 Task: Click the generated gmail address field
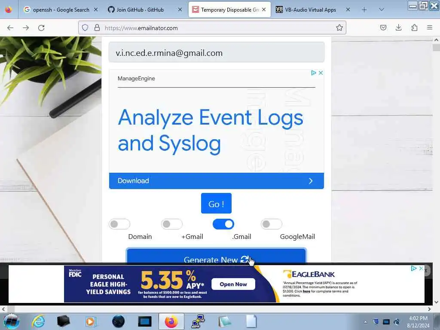217,52
